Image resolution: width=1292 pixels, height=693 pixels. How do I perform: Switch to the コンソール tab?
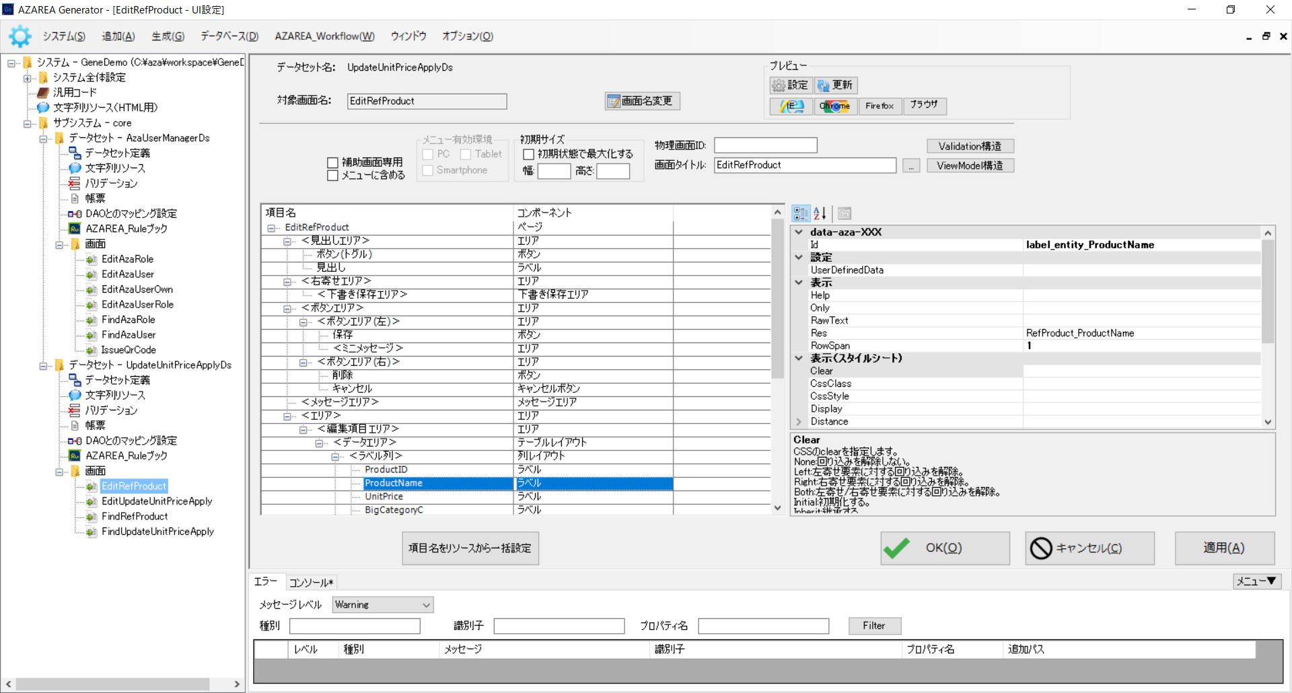(x=310, y=583)
